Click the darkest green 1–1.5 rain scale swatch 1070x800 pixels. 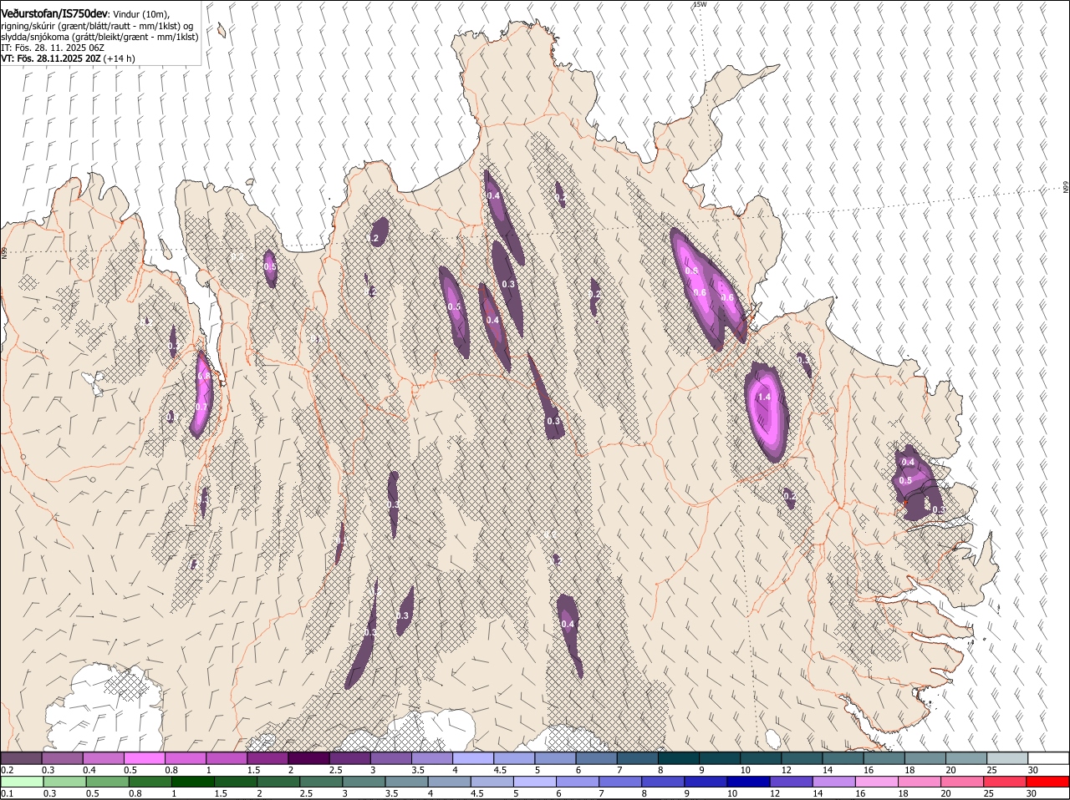[x=194, y=782]
